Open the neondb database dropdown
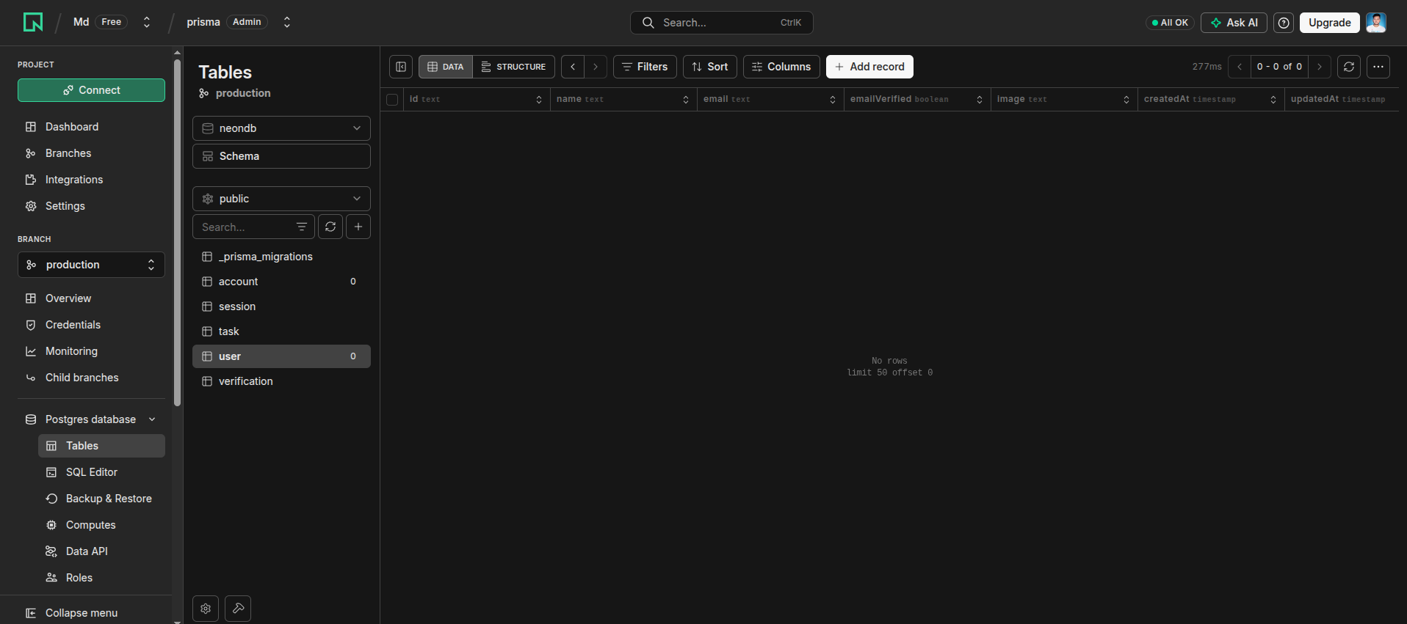 click(x=281, y=128)
